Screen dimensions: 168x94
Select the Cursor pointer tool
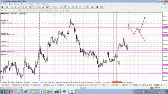tap(2, 10)
